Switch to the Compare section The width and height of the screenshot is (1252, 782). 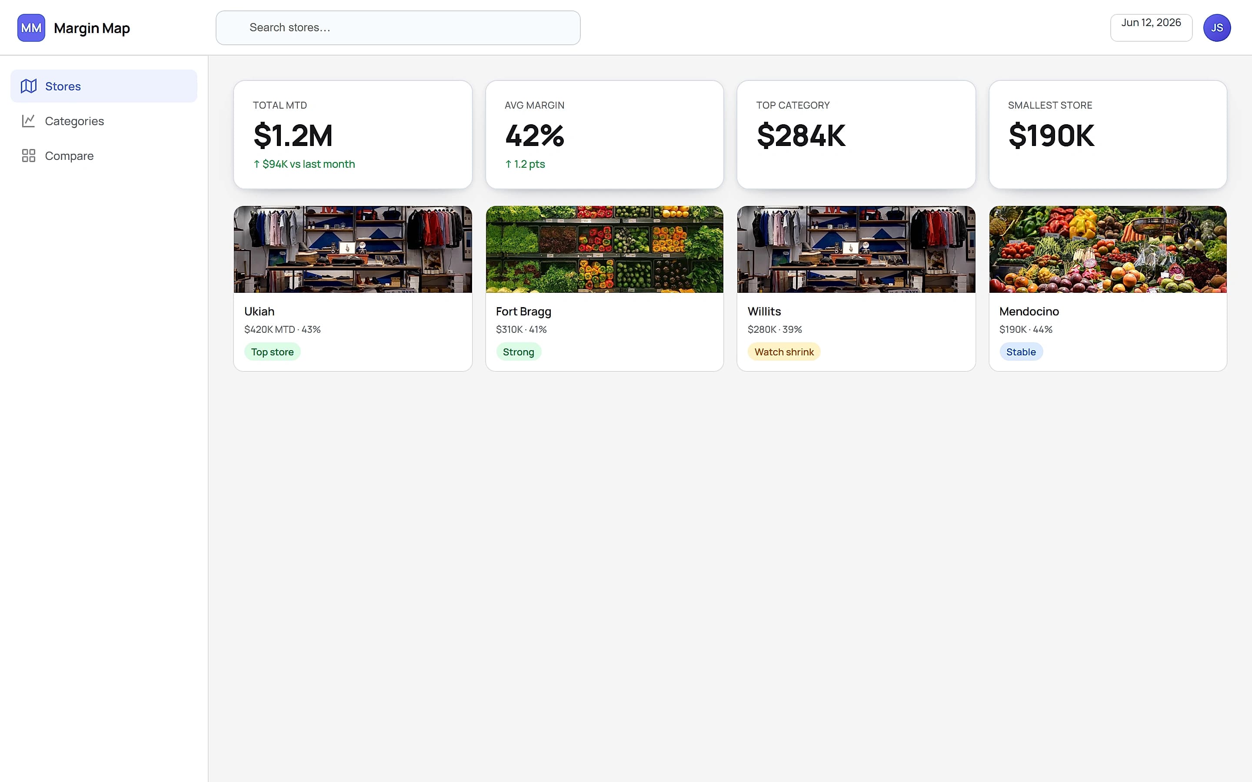103,156
